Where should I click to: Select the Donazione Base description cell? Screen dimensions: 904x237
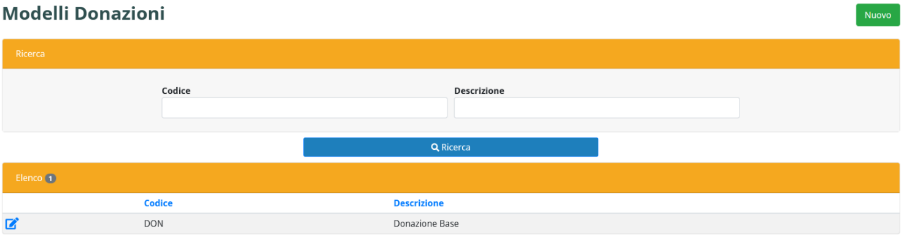[x=426, y=223]
